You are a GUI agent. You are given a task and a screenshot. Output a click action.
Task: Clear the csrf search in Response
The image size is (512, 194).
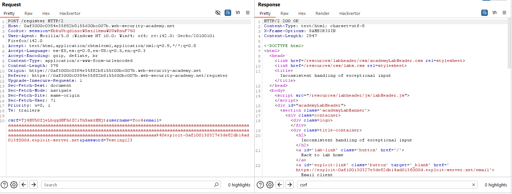tap(474, 185)
